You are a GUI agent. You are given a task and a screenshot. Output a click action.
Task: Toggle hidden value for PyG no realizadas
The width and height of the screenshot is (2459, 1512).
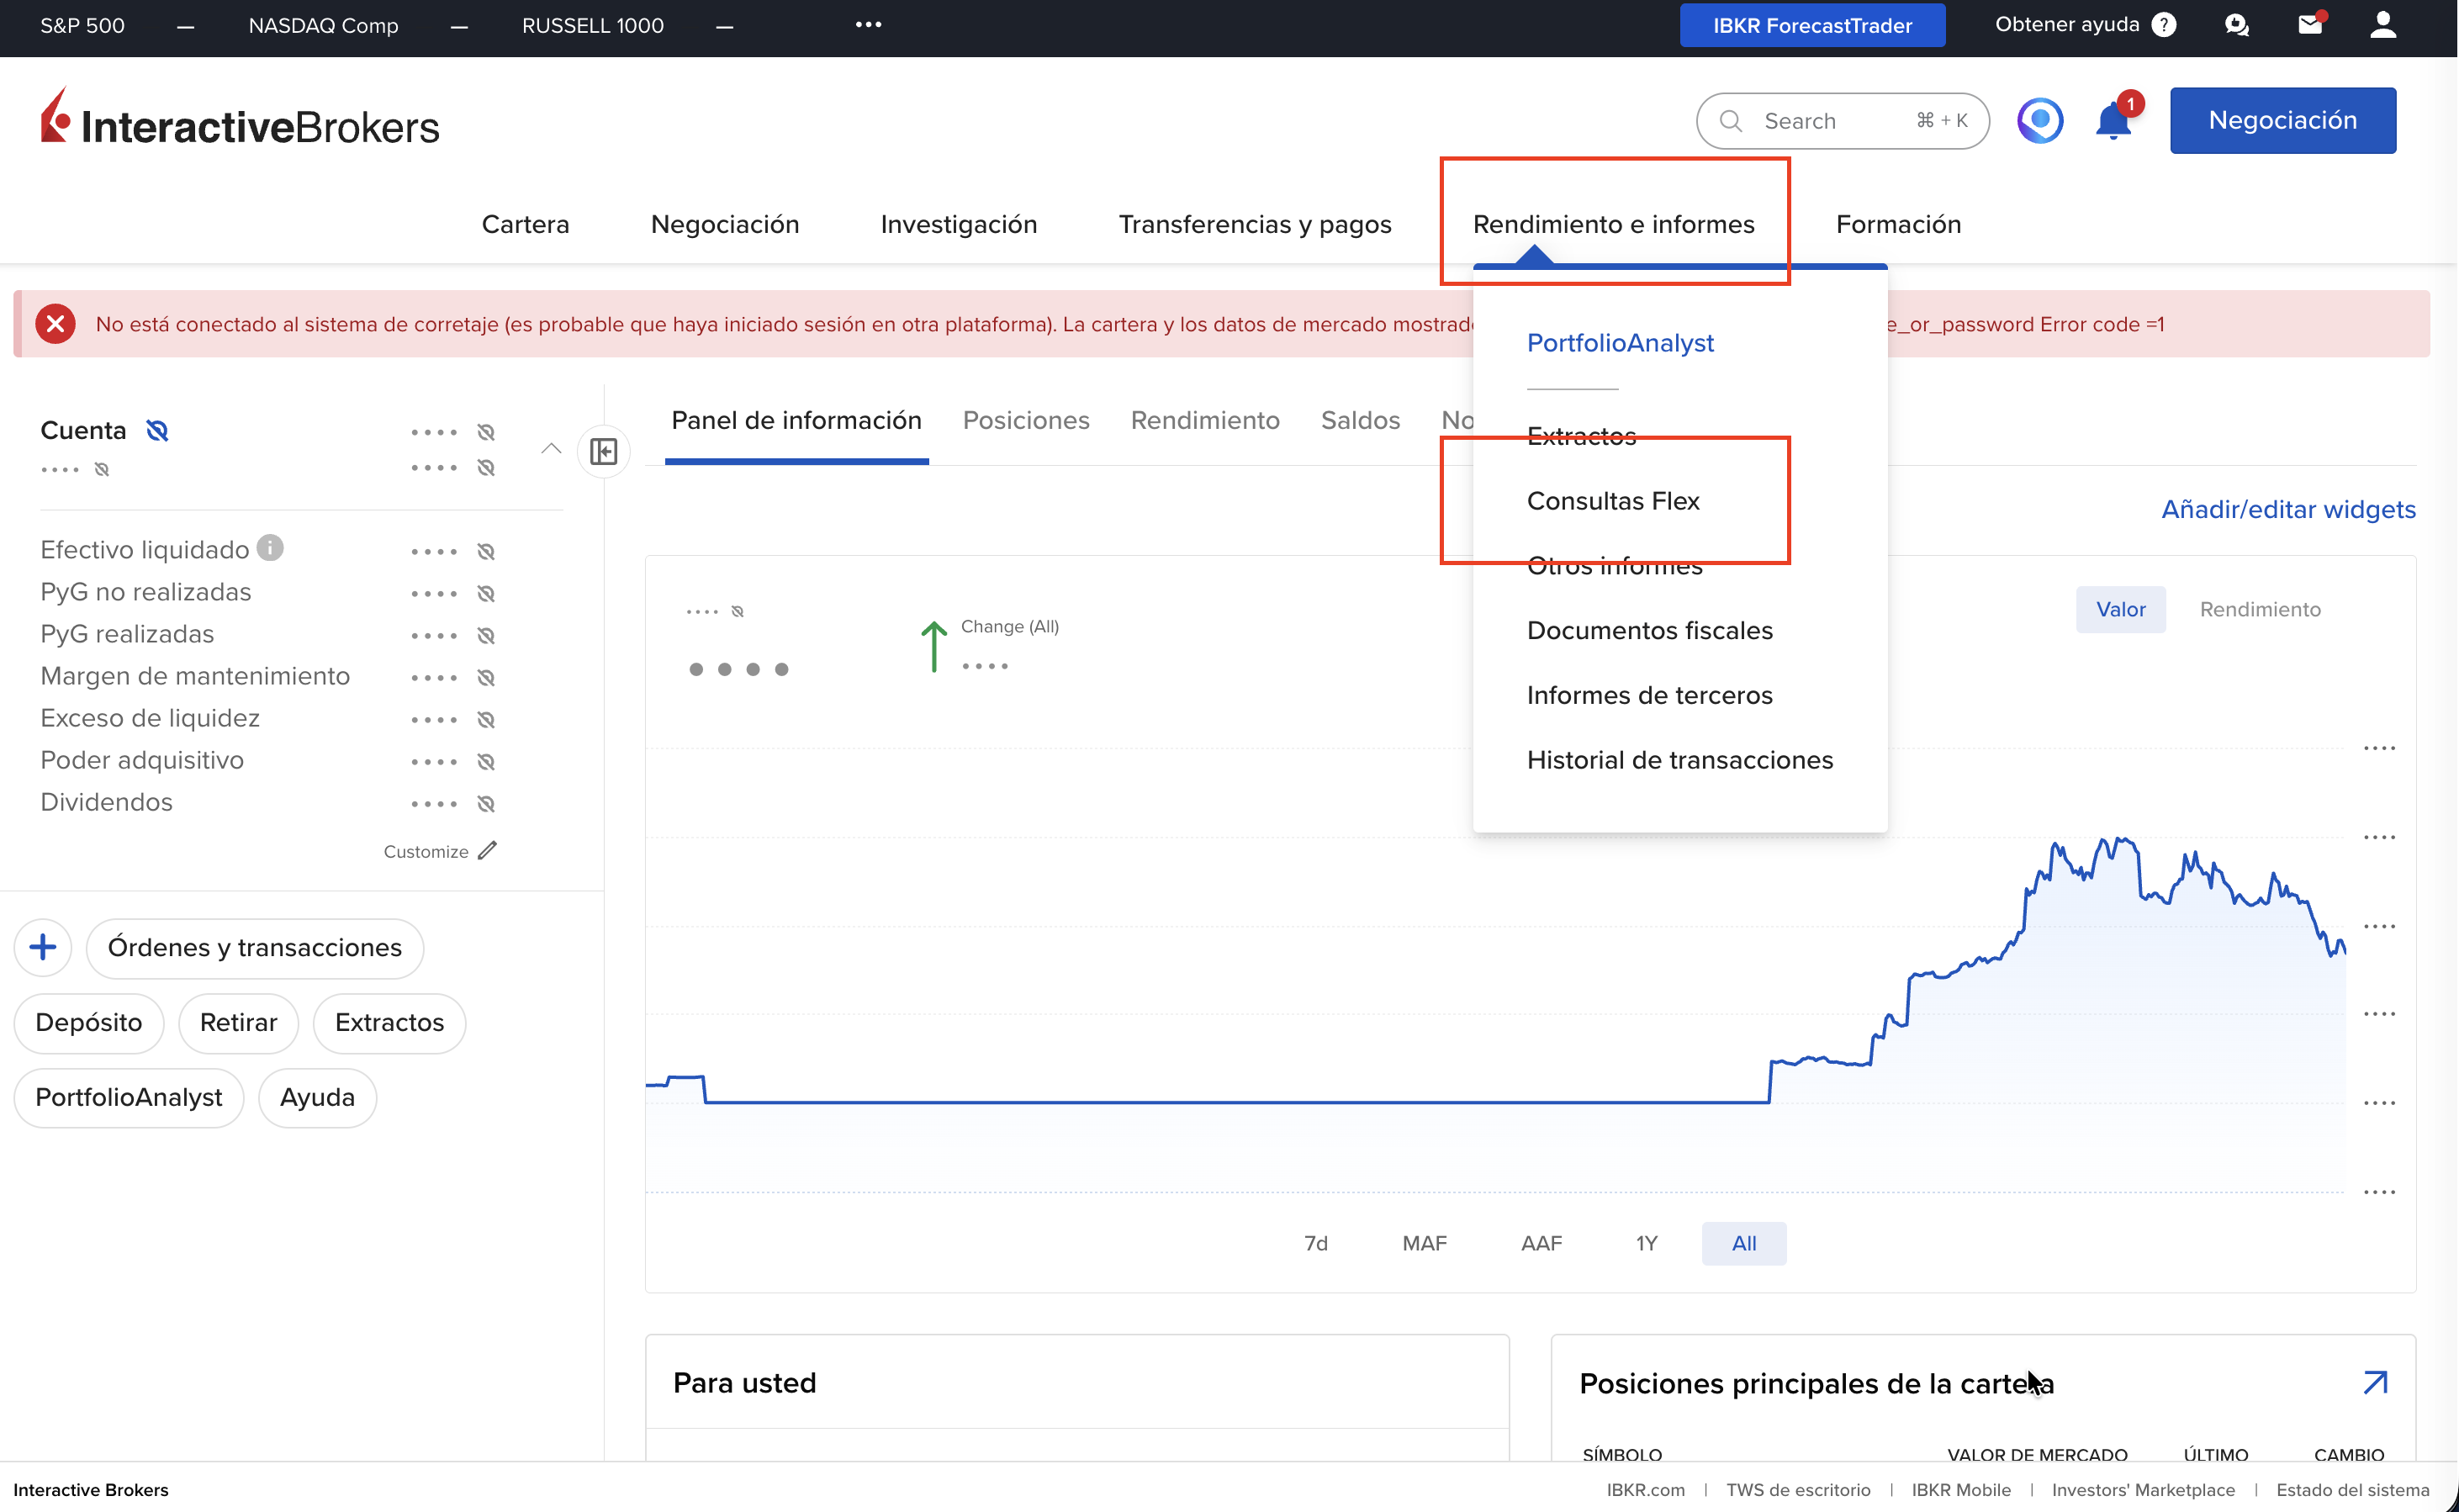[x=486, y=593]
